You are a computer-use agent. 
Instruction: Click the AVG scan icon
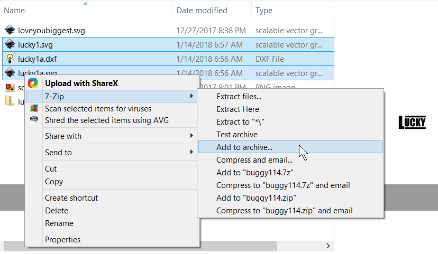[34, 108]
